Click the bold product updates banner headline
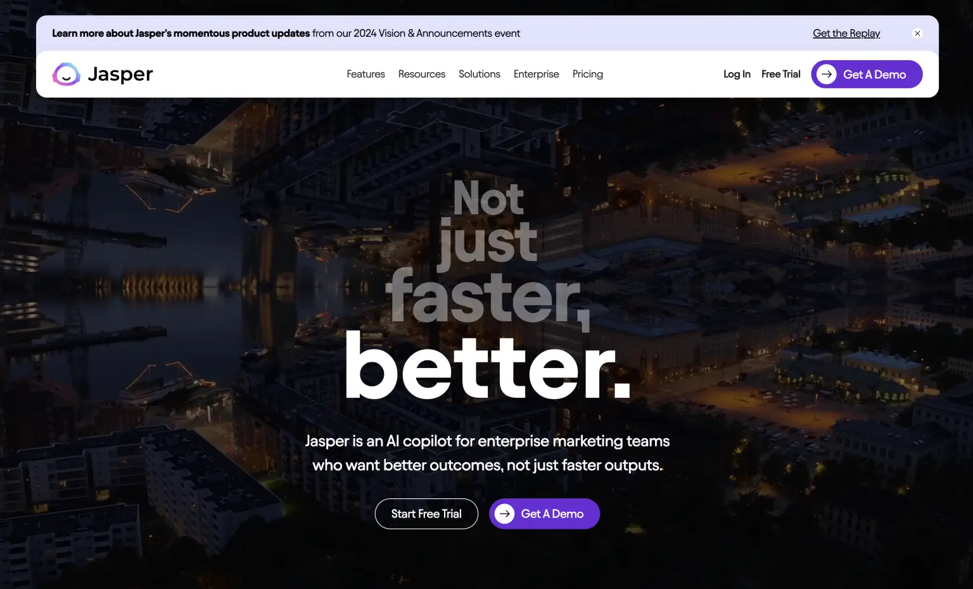Viewport: 973px width, 589px height. [181, 33]
